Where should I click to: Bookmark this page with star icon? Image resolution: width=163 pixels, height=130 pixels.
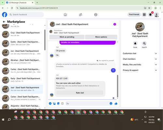[149, 8]
